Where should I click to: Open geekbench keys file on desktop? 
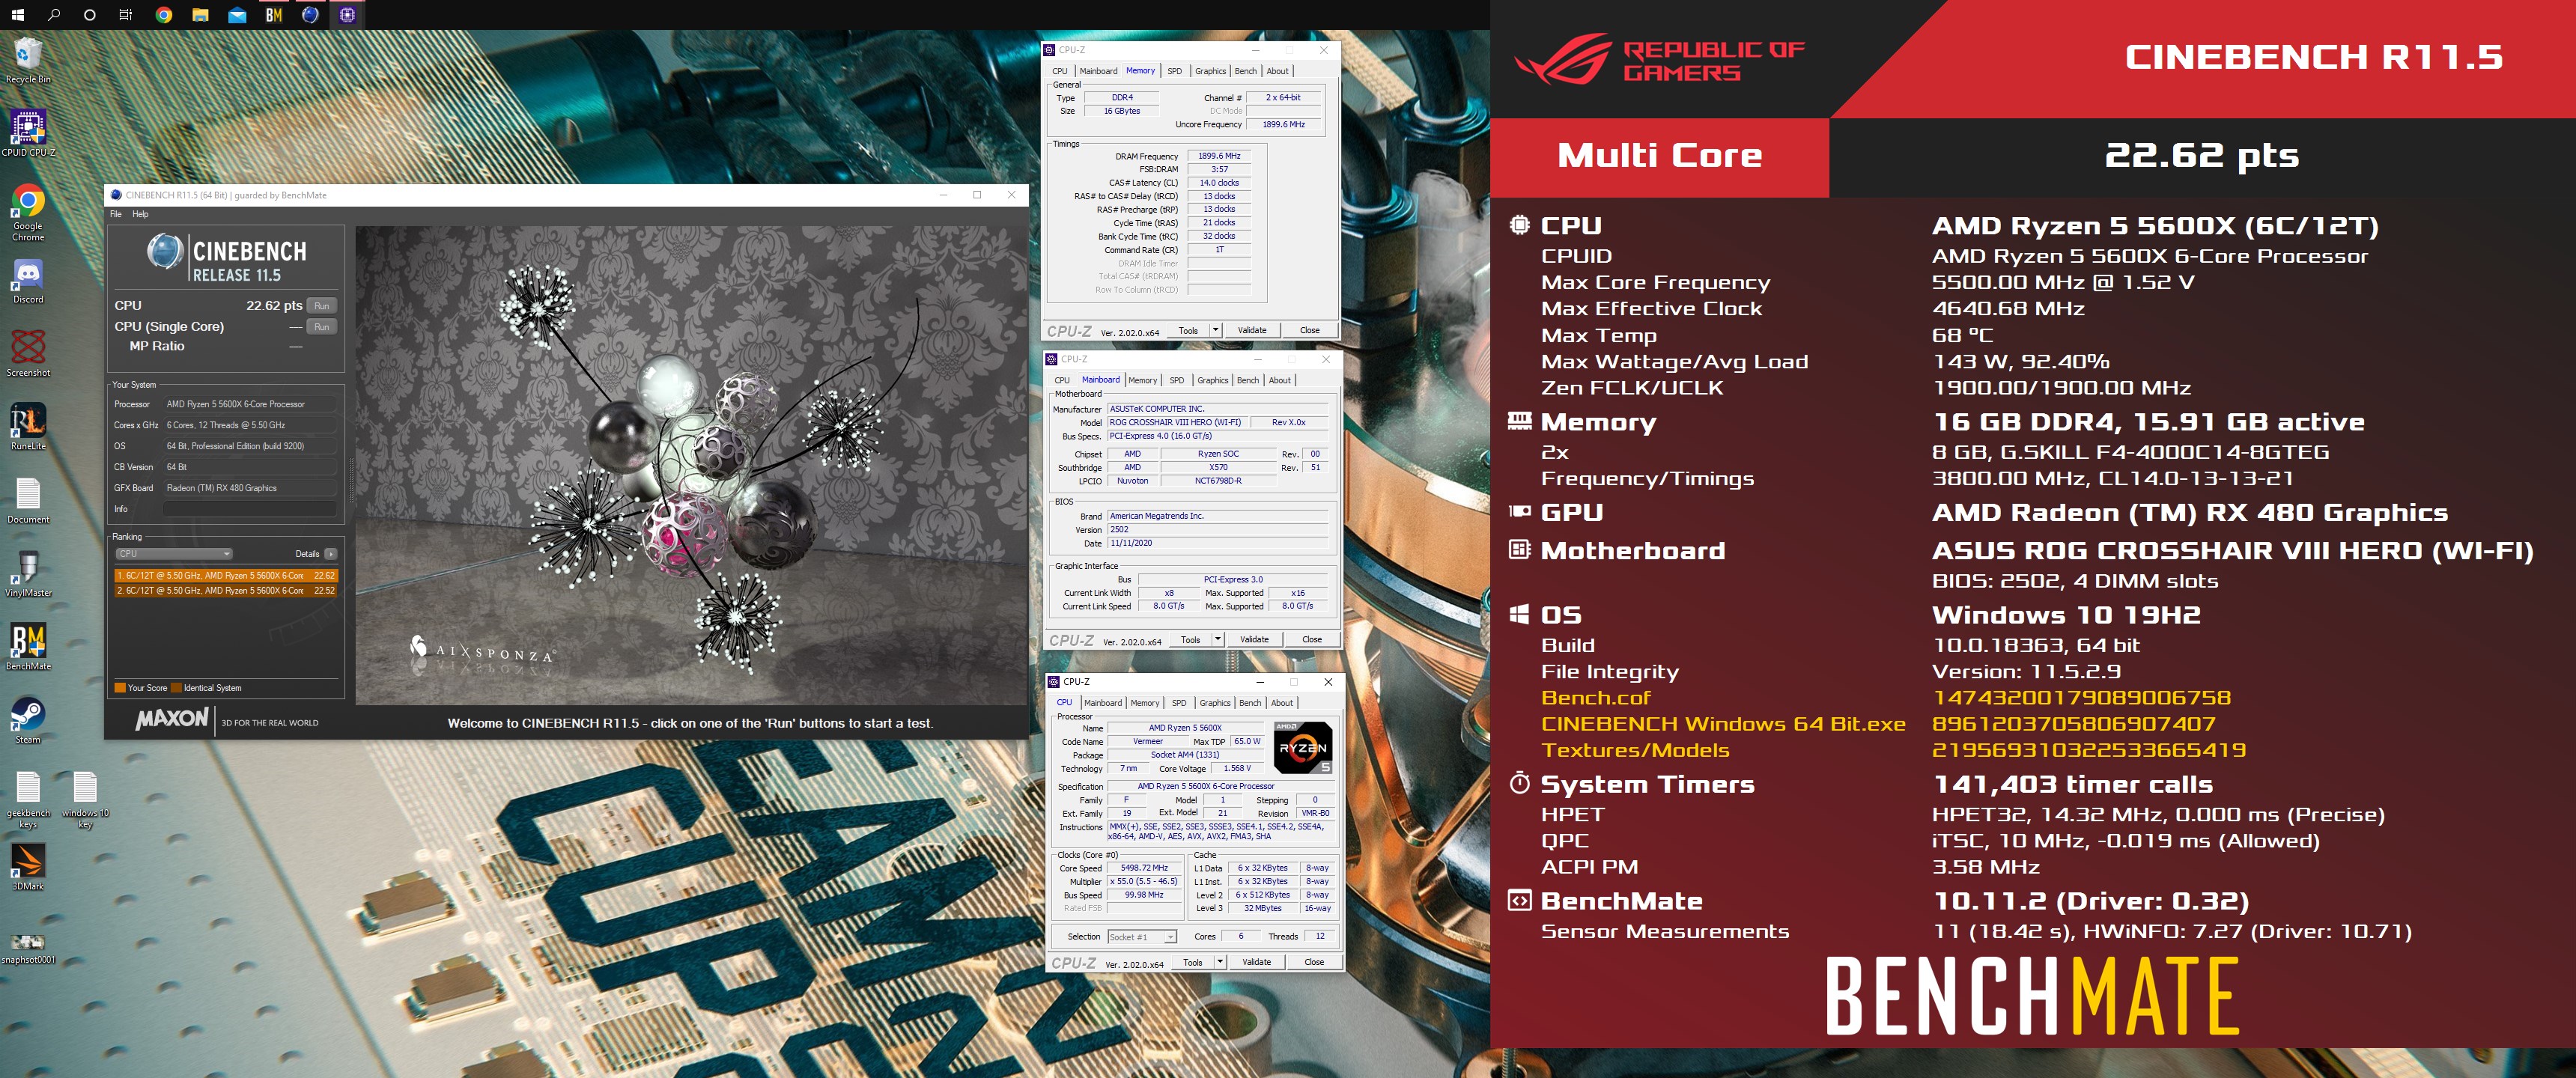(28, 800)
